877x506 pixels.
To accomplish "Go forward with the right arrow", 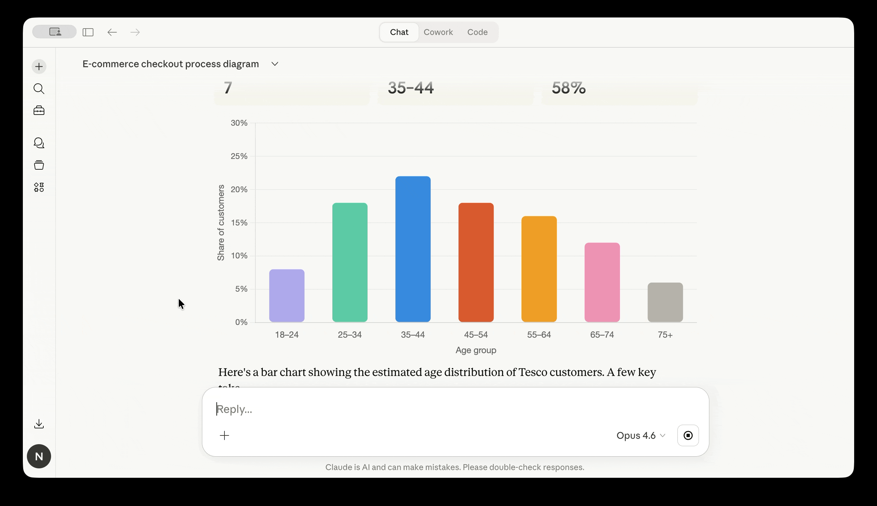I will [x=135, y=32].
